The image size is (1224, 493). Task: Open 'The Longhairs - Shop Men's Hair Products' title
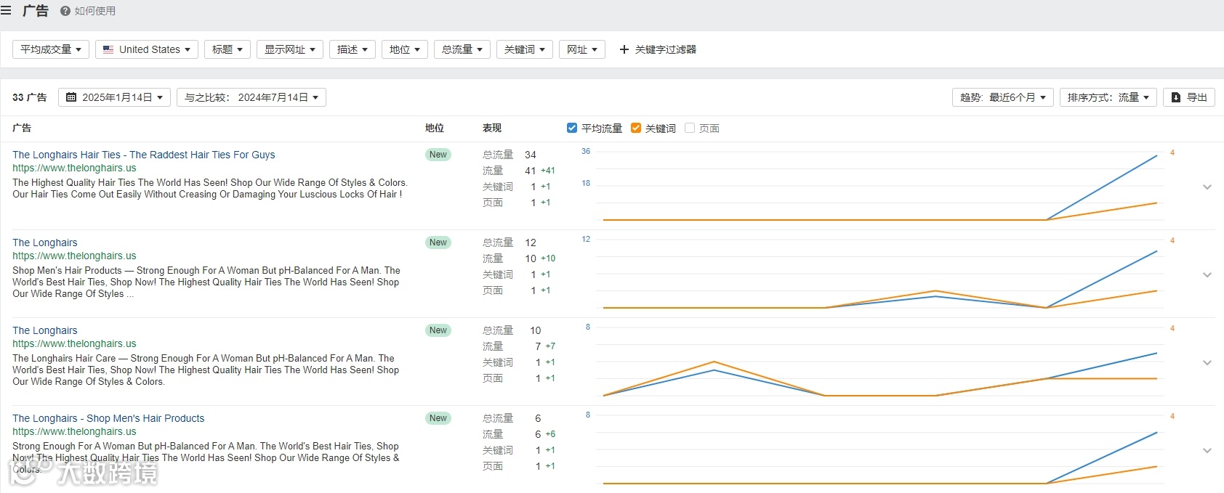[x=108, y=418]
